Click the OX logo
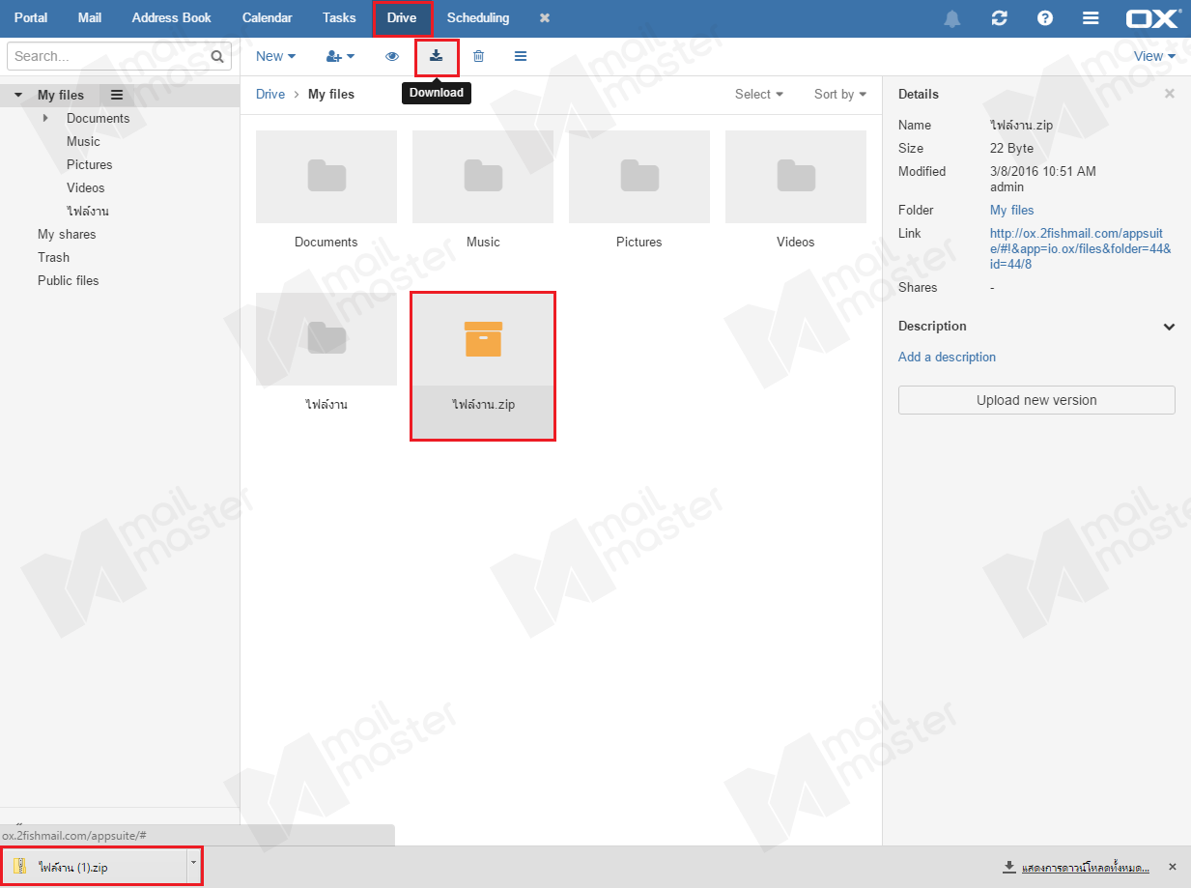The height and width of the screenshot is (888, 1191). coord(1153,18)
